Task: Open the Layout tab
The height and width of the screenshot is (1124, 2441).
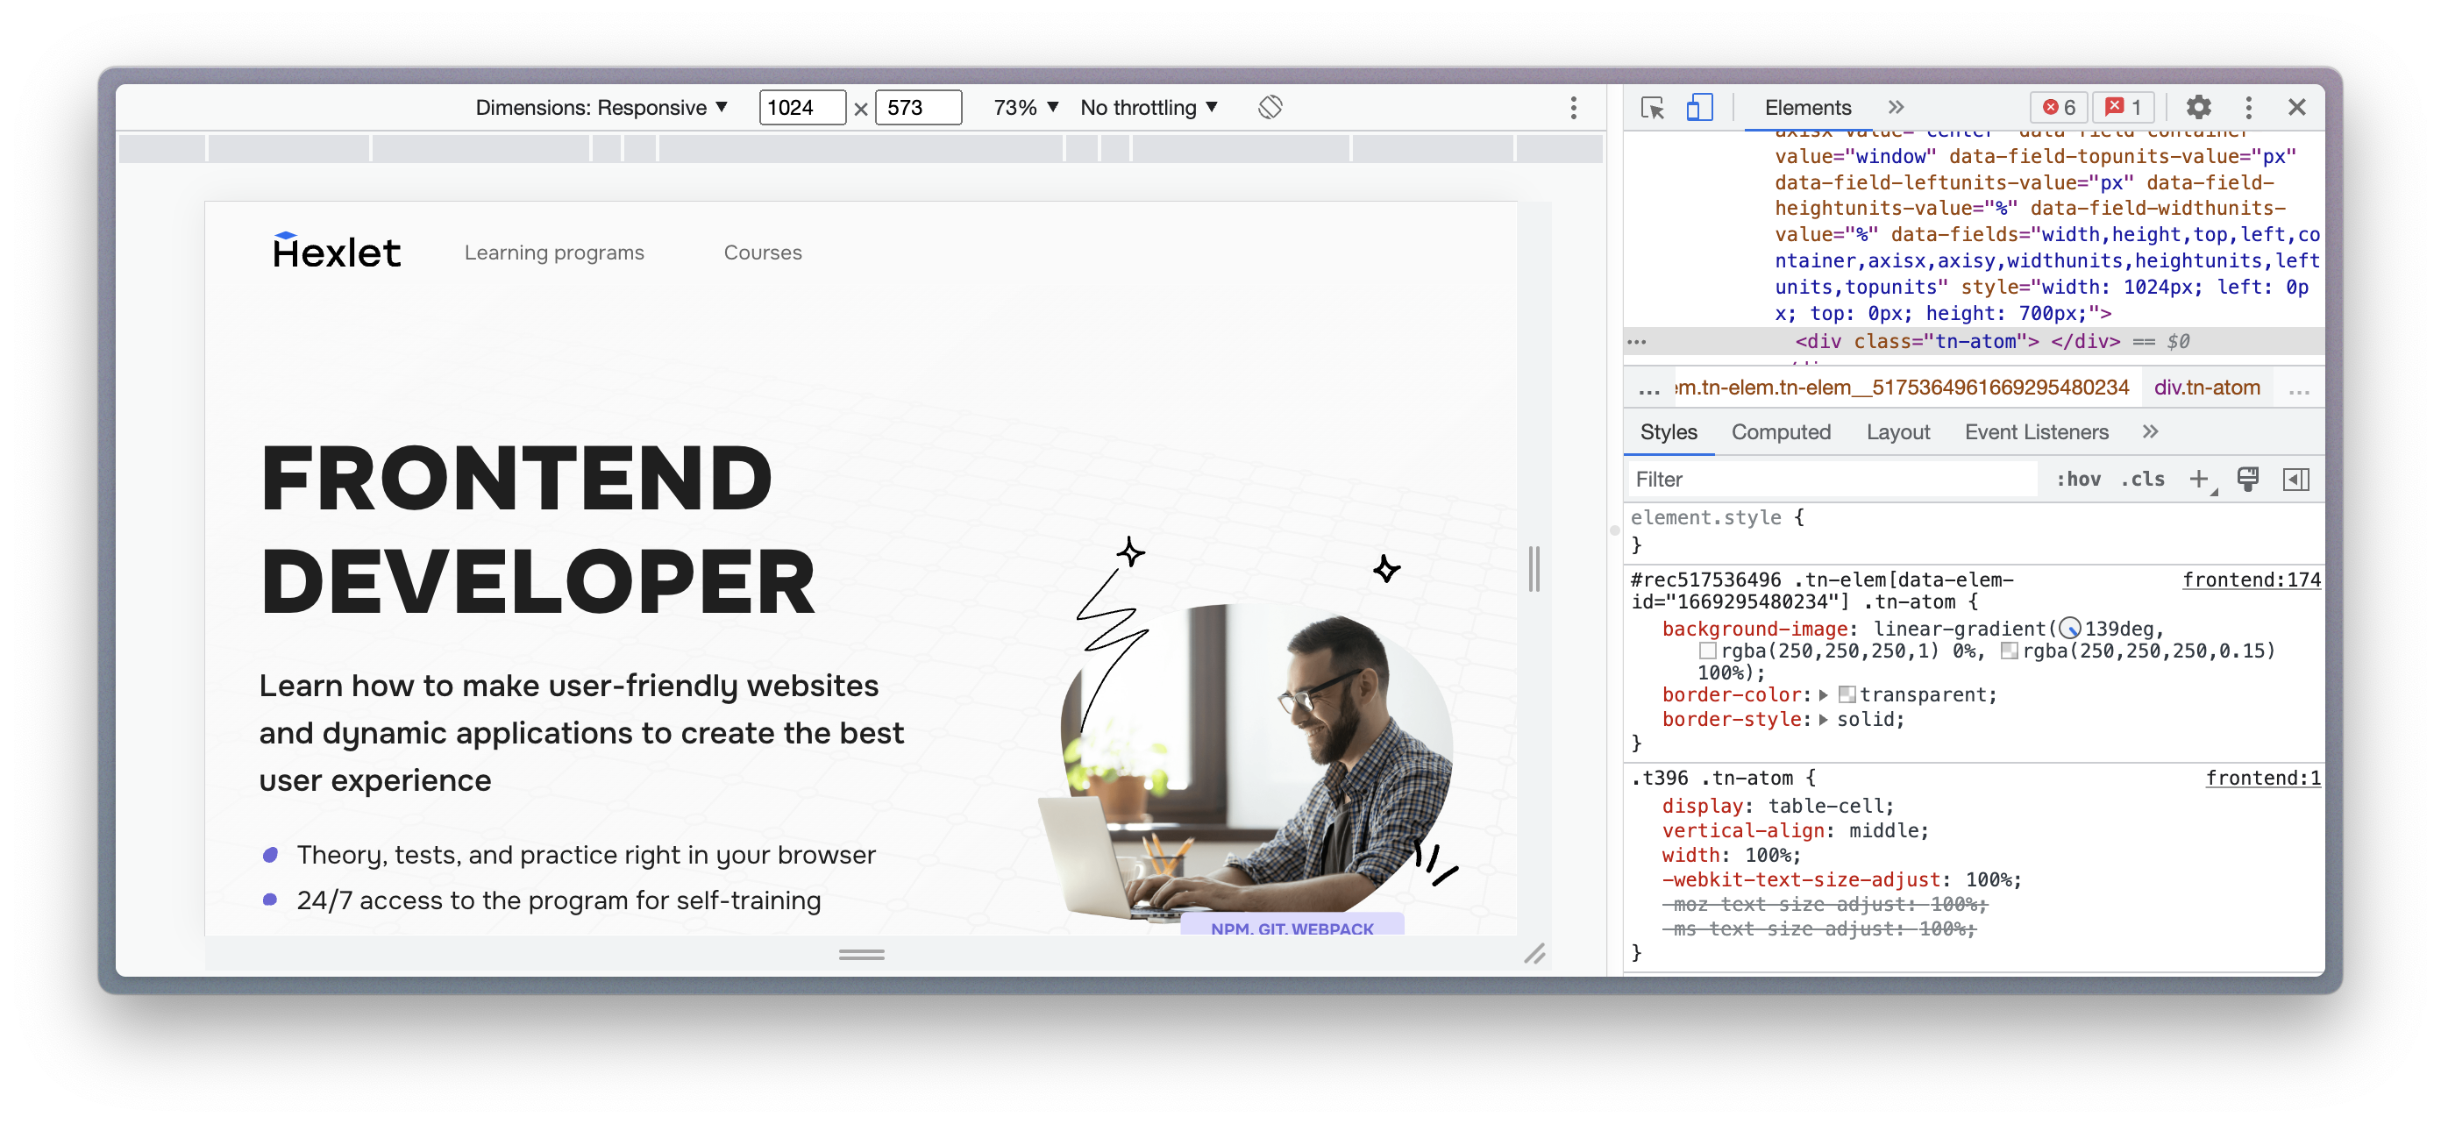Action: click(1897, 432)
